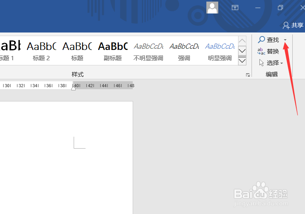Apply the 不明显强调 style

click(x=148, y=51)
